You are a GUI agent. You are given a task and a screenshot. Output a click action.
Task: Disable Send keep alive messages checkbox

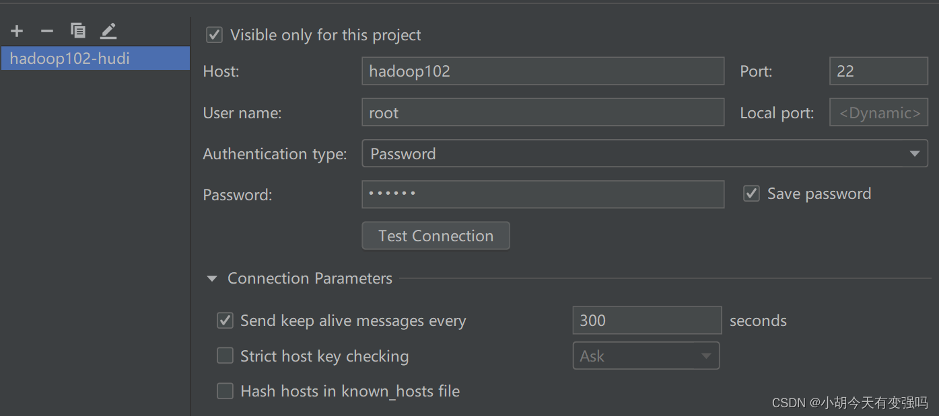[225, 321]
